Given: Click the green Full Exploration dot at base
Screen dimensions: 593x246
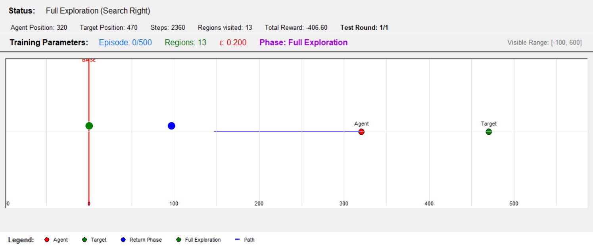Looking at the screenshot, I should pos(89,126).
